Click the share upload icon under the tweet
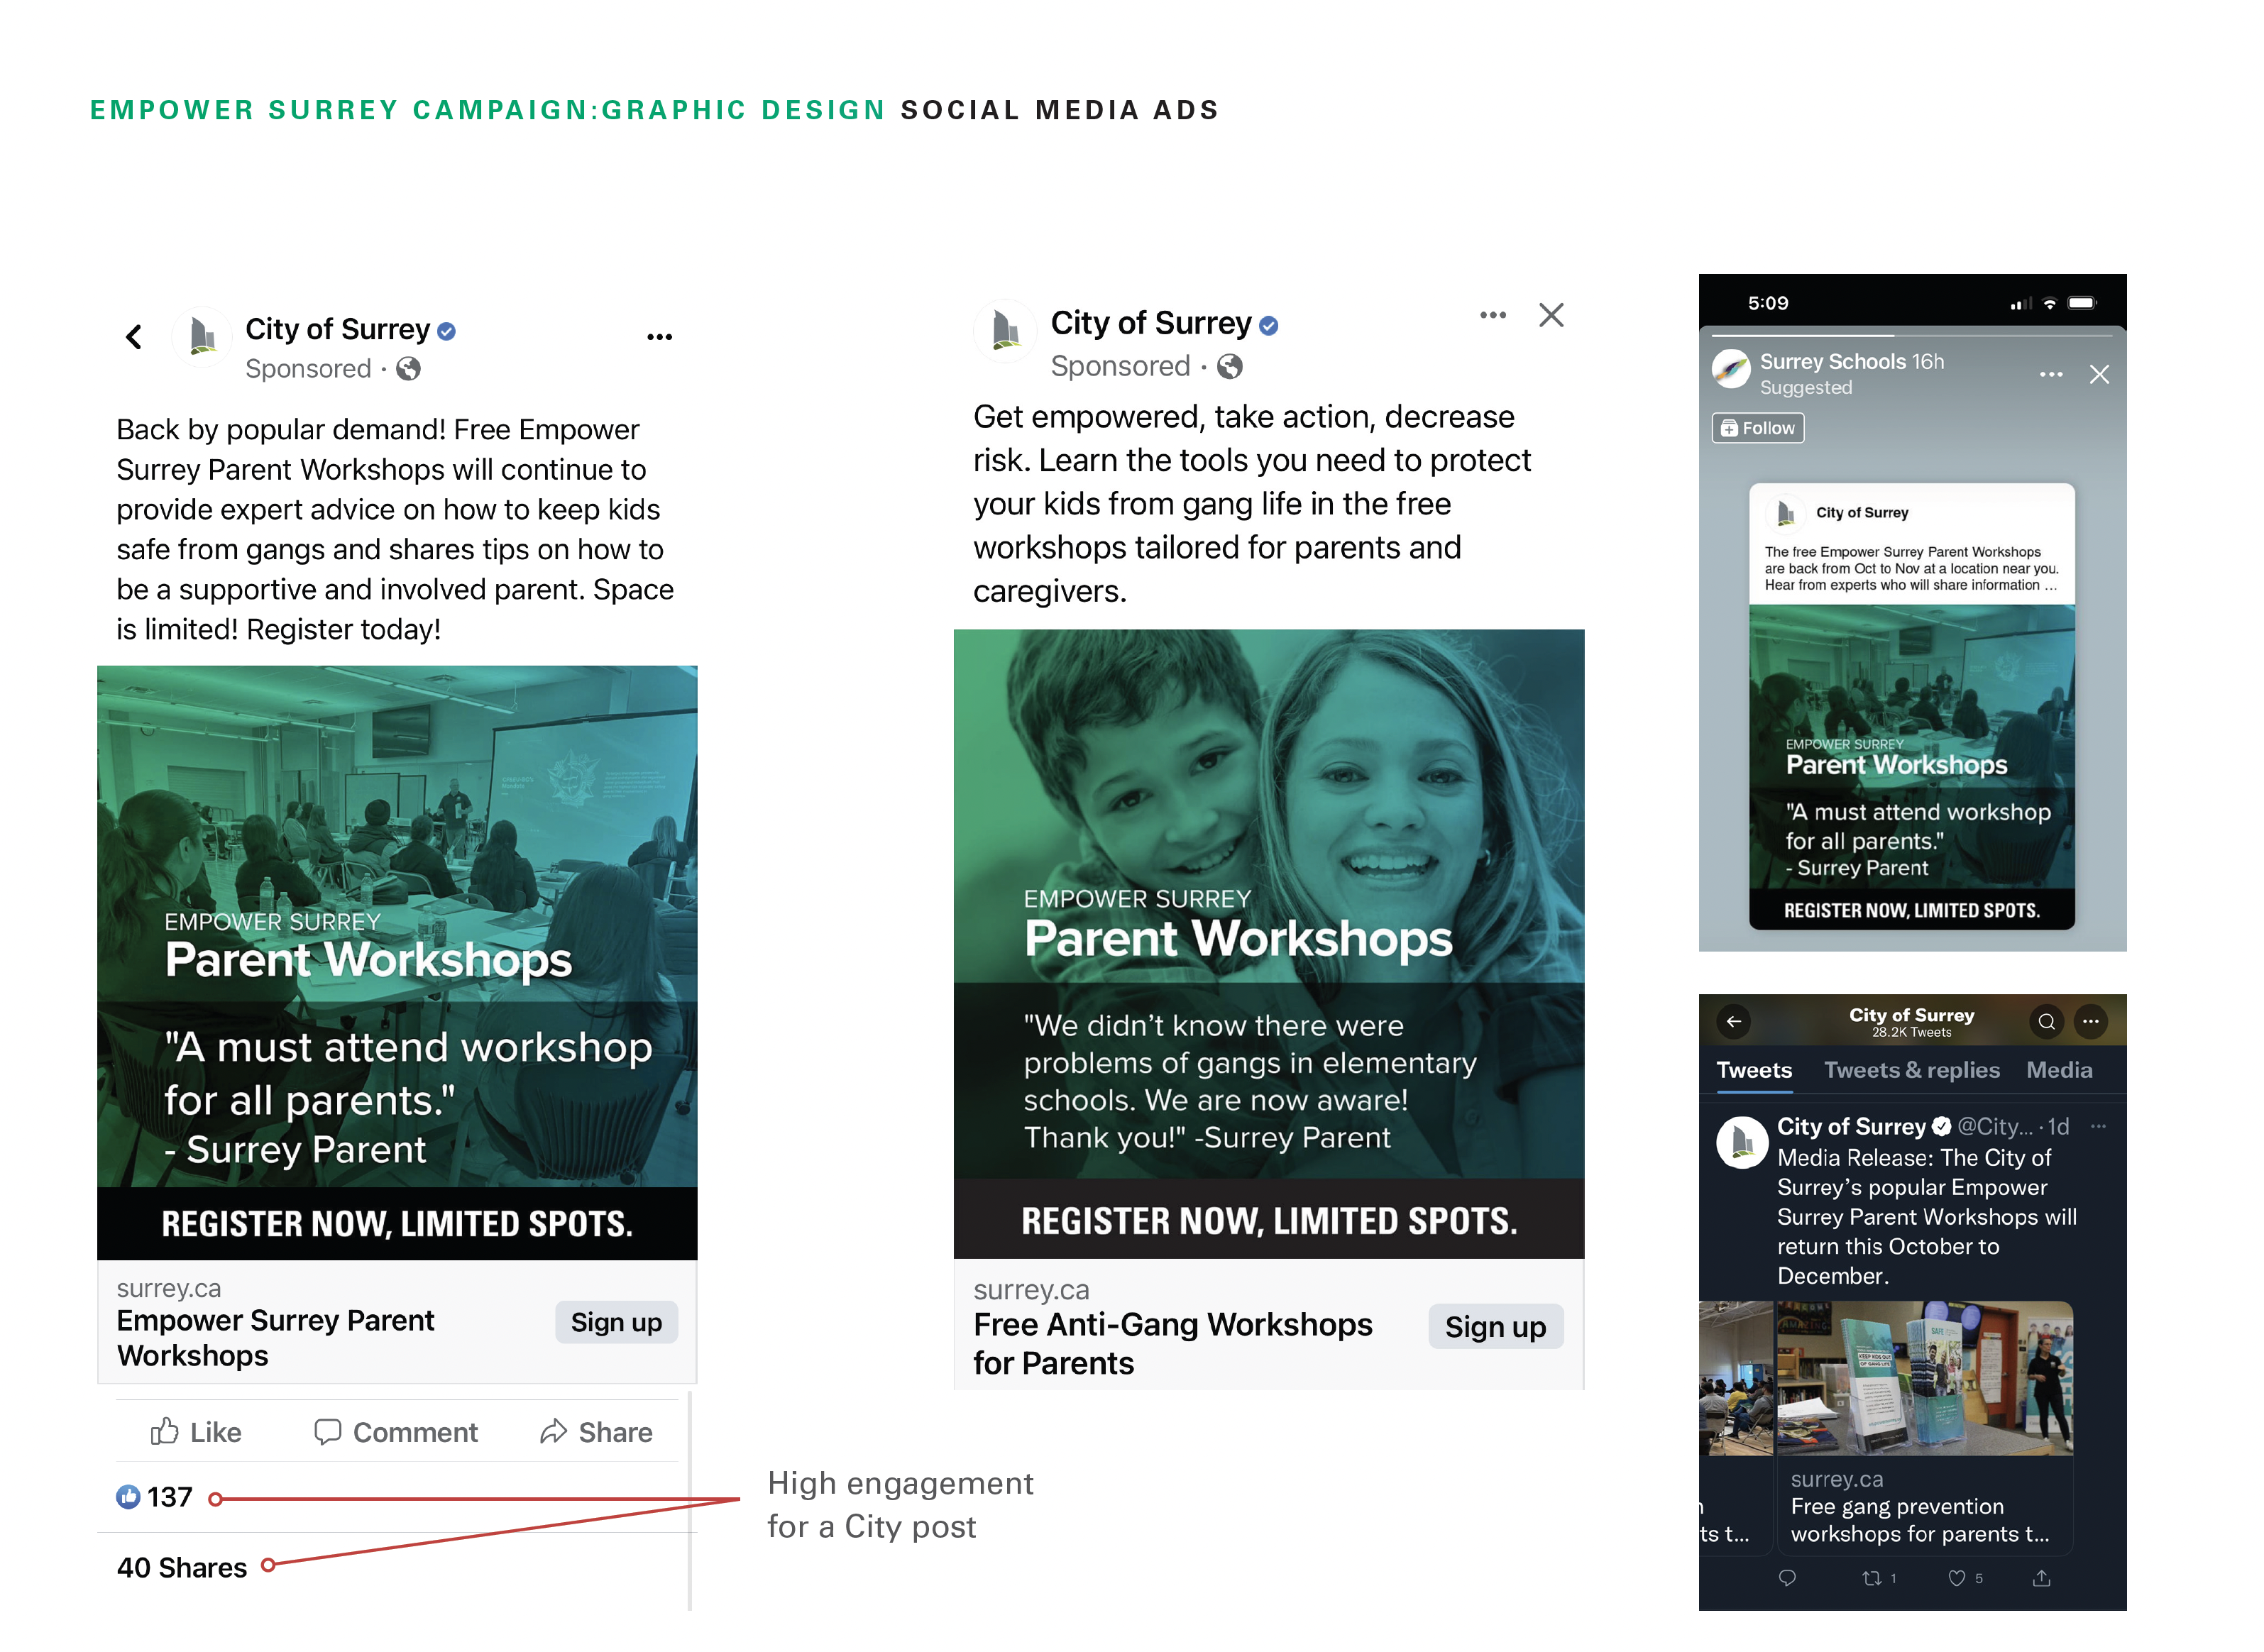2264x1652 pixels. click(2042, 1578)
